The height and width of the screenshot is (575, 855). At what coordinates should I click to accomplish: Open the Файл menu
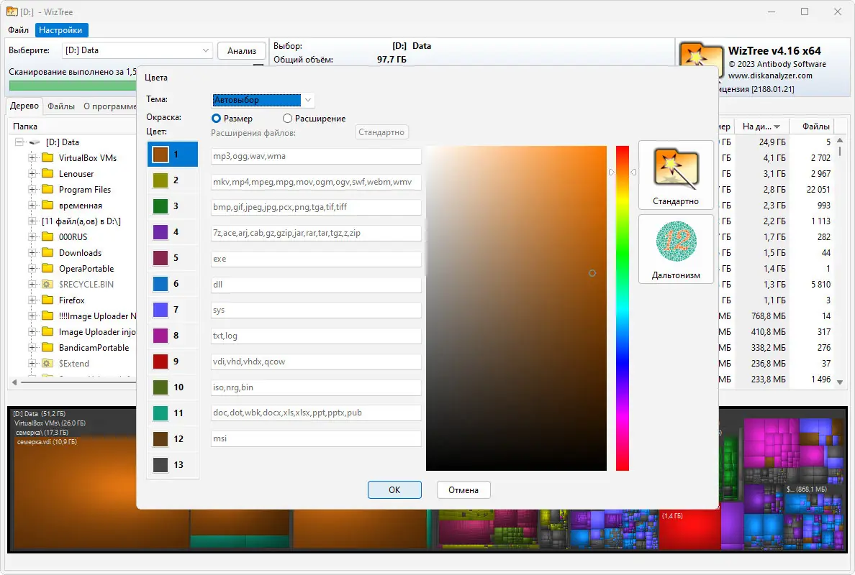click(19, 30)
